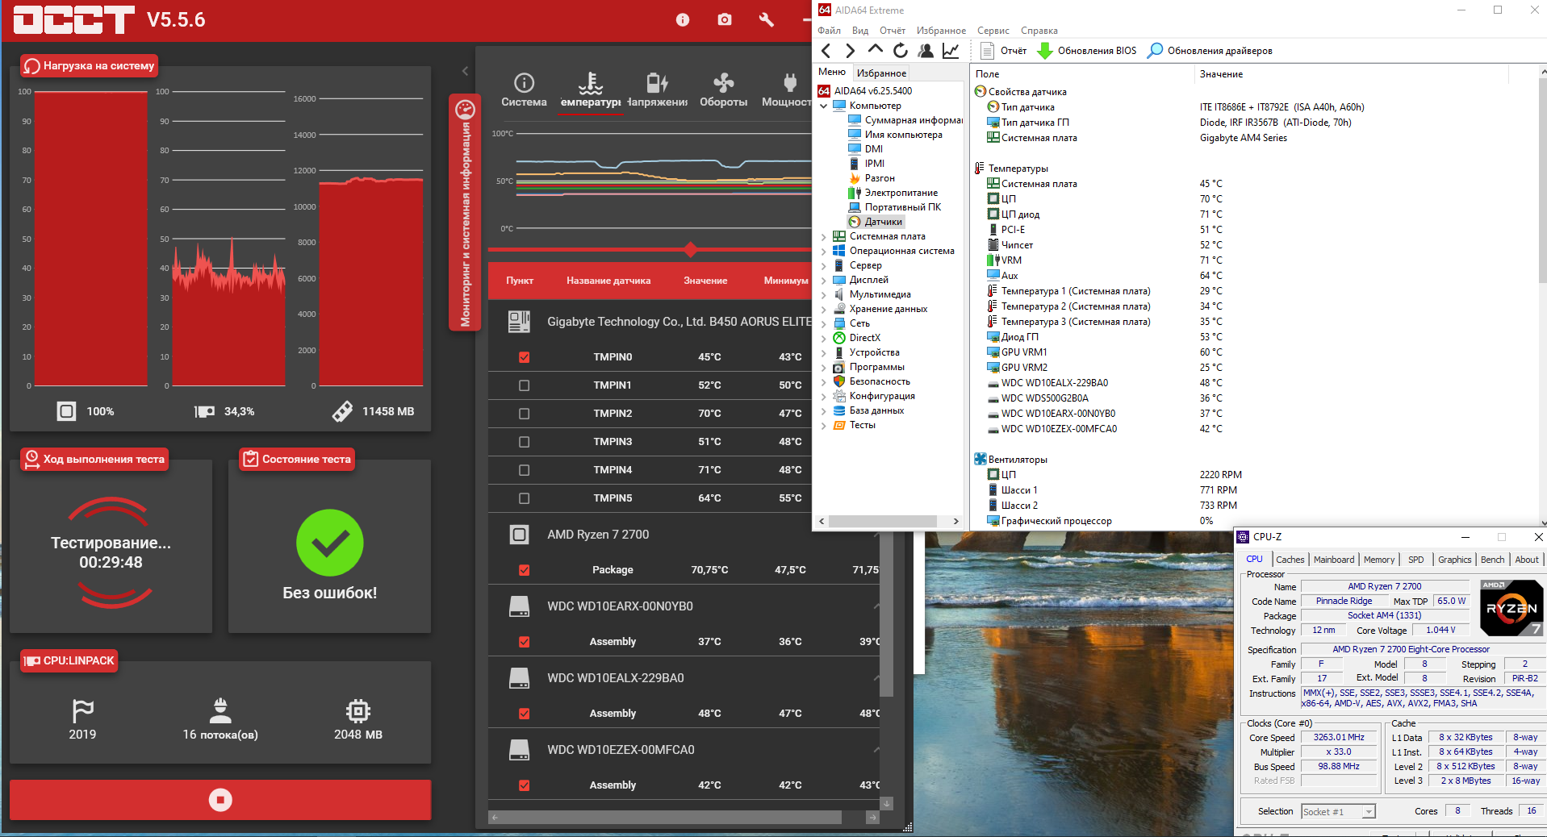
Task: Click the DirectX icon in AIDA64 tree
Action: pyautogui.click(x=839, y=338)
